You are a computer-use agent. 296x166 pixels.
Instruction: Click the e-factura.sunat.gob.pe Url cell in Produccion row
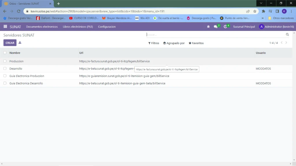pos(114,61)
